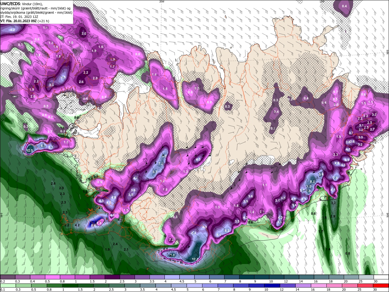This screenshot has height=292, width=389.
Task: Click the 12.3 value near the south coast
Action: tap(195, 259)
